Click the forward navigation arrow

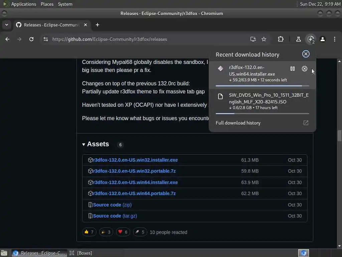tap(19, 39)
